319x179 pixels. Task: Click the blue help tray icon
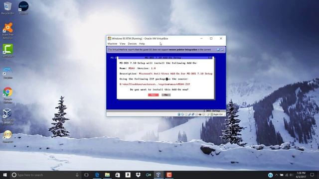click(270, 175)
